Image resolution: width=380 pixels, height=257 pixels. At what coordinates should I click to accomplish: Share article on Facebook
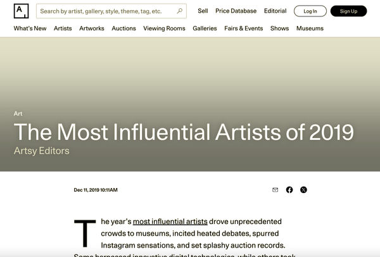[289, 190]
